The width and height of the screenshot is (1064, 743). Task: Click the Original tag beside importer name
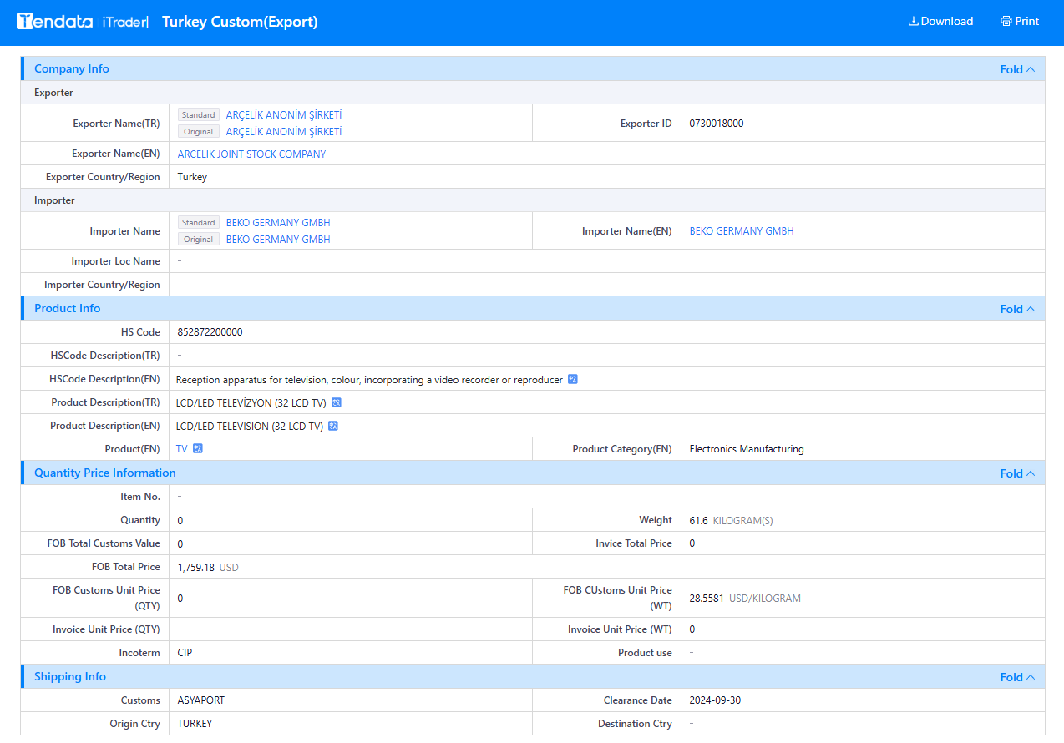[199, 240]
